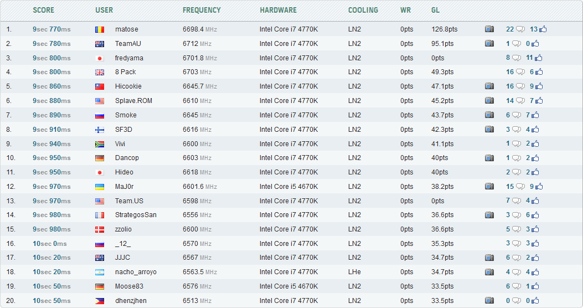
Task: Click thumbs-up in Hicookie row
Action: tap(539, 86)
